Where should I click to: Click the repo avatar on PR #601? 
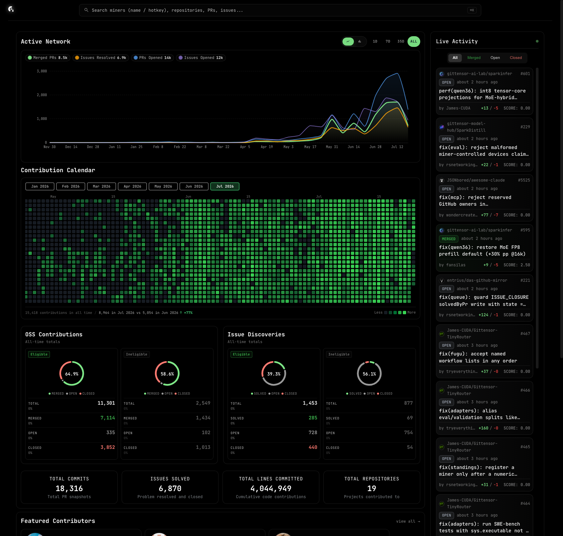click(442, 74)
